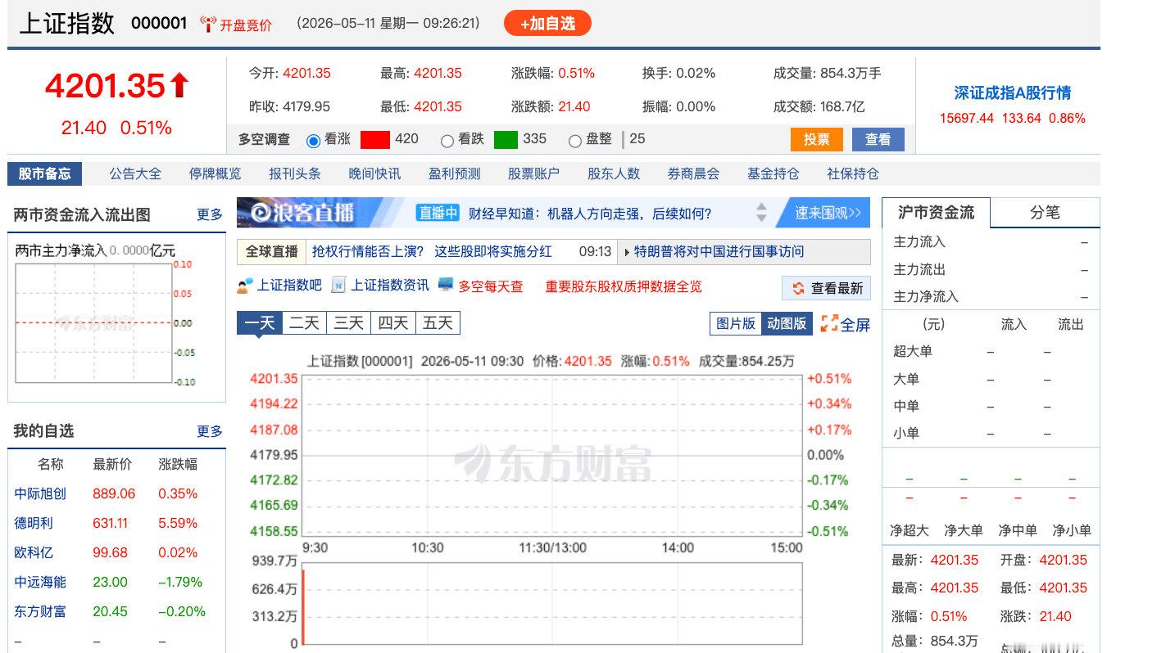1175x653 pixels.
Task: Click the 直播中 badge
Action: pos(438,213)
